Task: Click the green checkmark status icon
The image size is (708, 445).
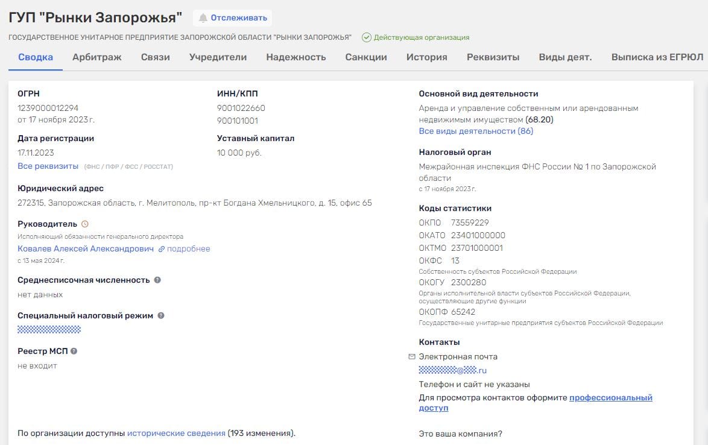Action: 366,37
